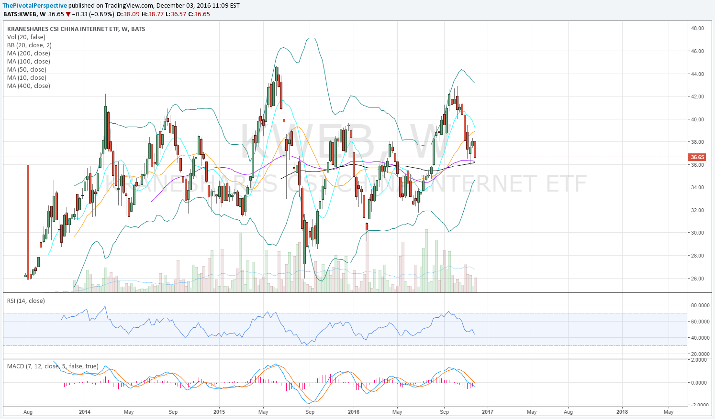Click the 80.0000 RSI axis label
715x419 pixels.
pos(700,305)
